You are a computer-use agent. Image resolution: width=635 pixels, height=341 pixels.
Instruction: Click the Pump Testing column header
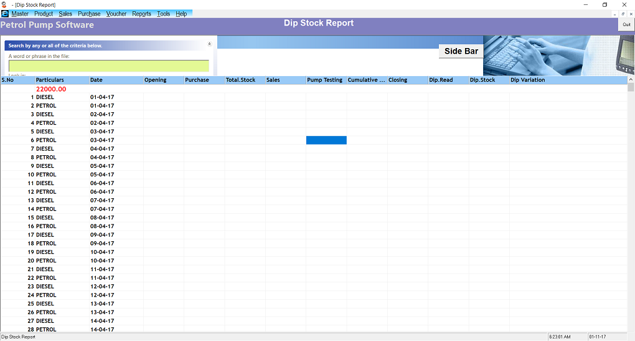325,80
